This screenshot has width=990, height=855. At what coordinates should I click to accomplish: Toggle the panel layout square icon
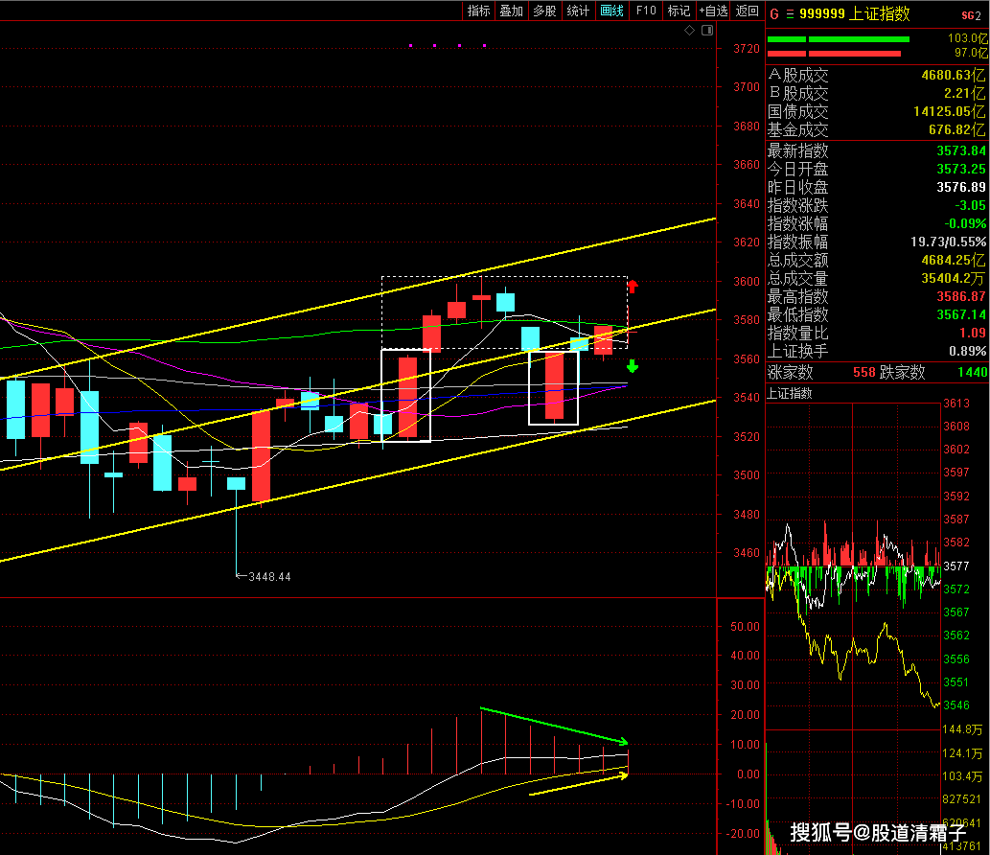(707, 31)
